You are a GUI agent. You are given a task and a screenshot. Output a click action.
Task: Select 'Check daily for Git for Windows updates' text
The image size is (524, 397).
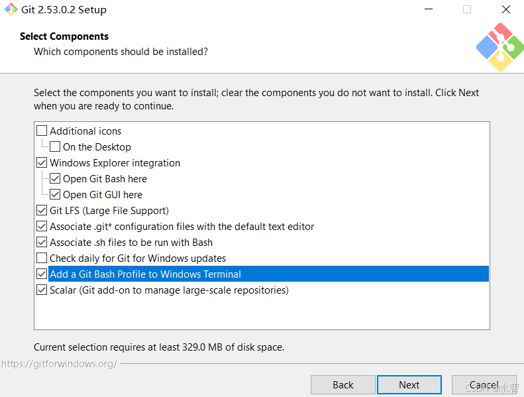click(x=138, y=258)
